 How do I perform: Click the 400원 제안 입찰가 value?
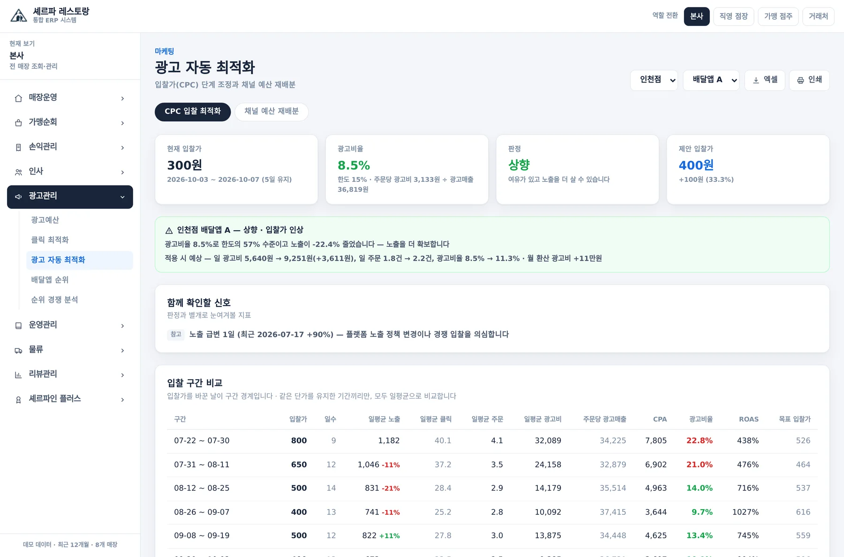point(696,165)
